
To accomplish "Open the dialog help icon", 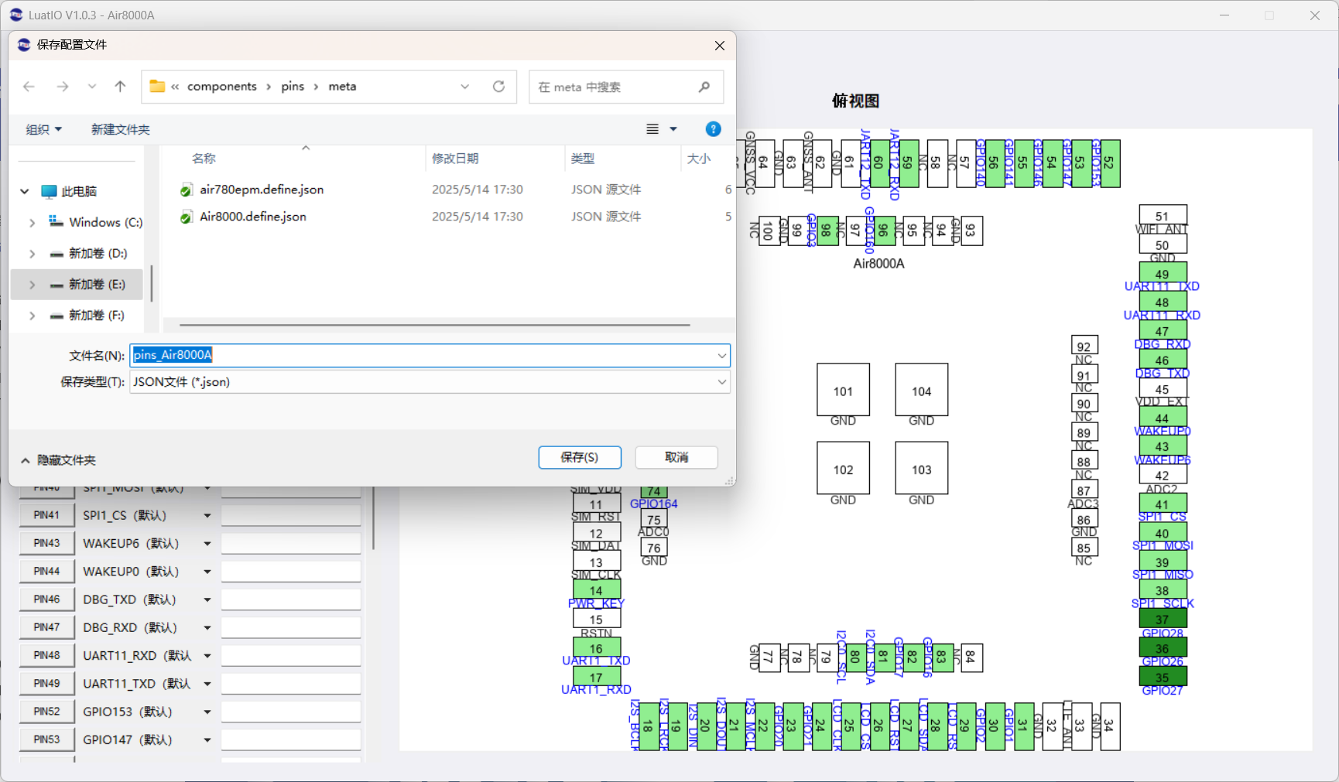I will tap(713, 129).
